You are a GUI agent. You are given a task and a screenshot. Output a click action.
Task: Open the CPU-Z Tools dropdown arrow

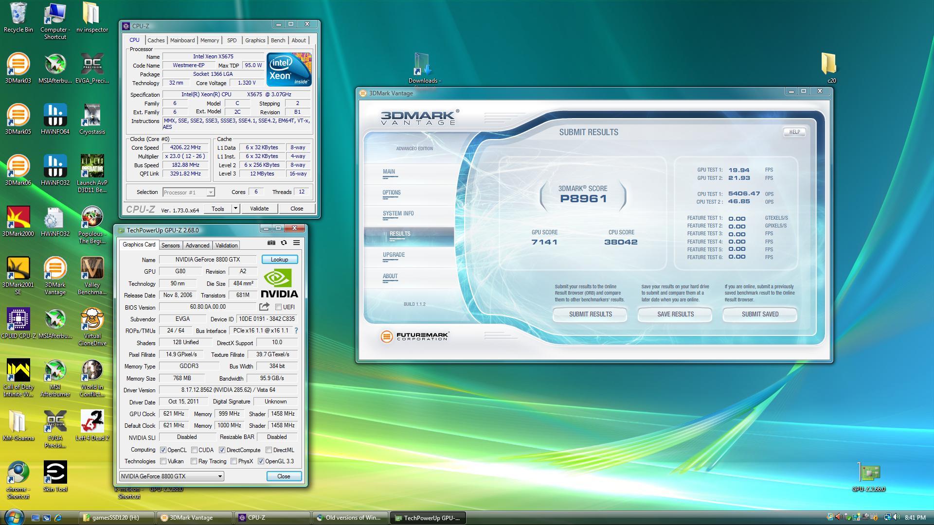tap(235, 209)
